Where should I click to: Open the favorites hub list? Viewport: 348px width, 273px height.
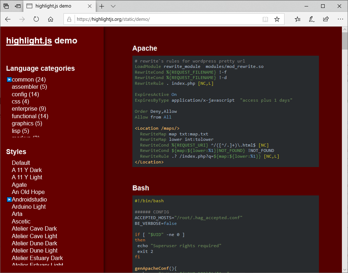(x=298, y=19)
